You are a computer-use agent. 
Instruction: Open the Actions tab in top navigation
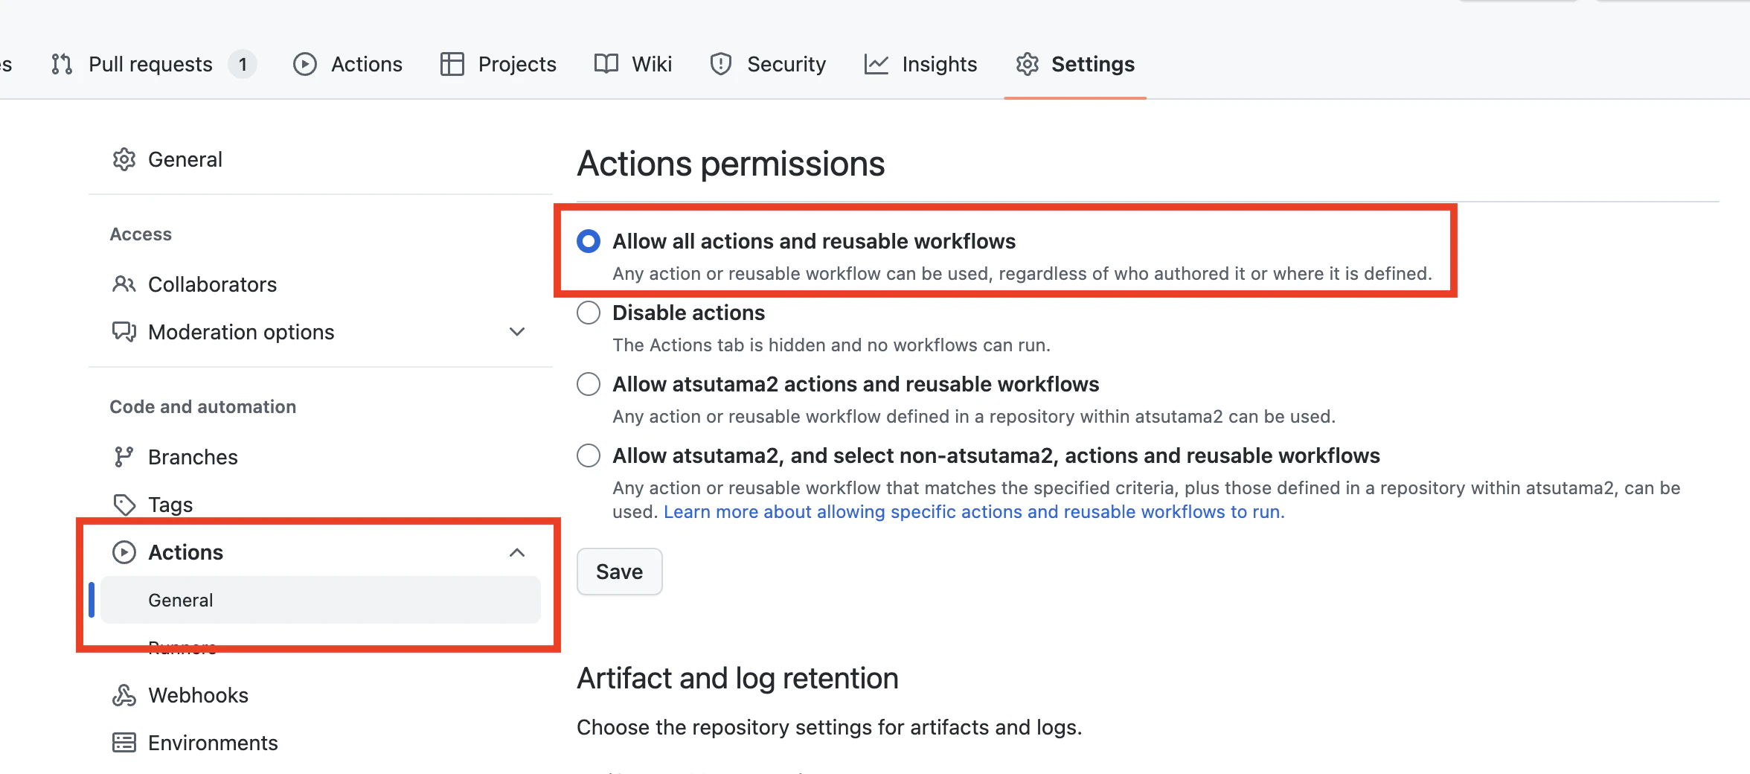[x=348, y=64]
